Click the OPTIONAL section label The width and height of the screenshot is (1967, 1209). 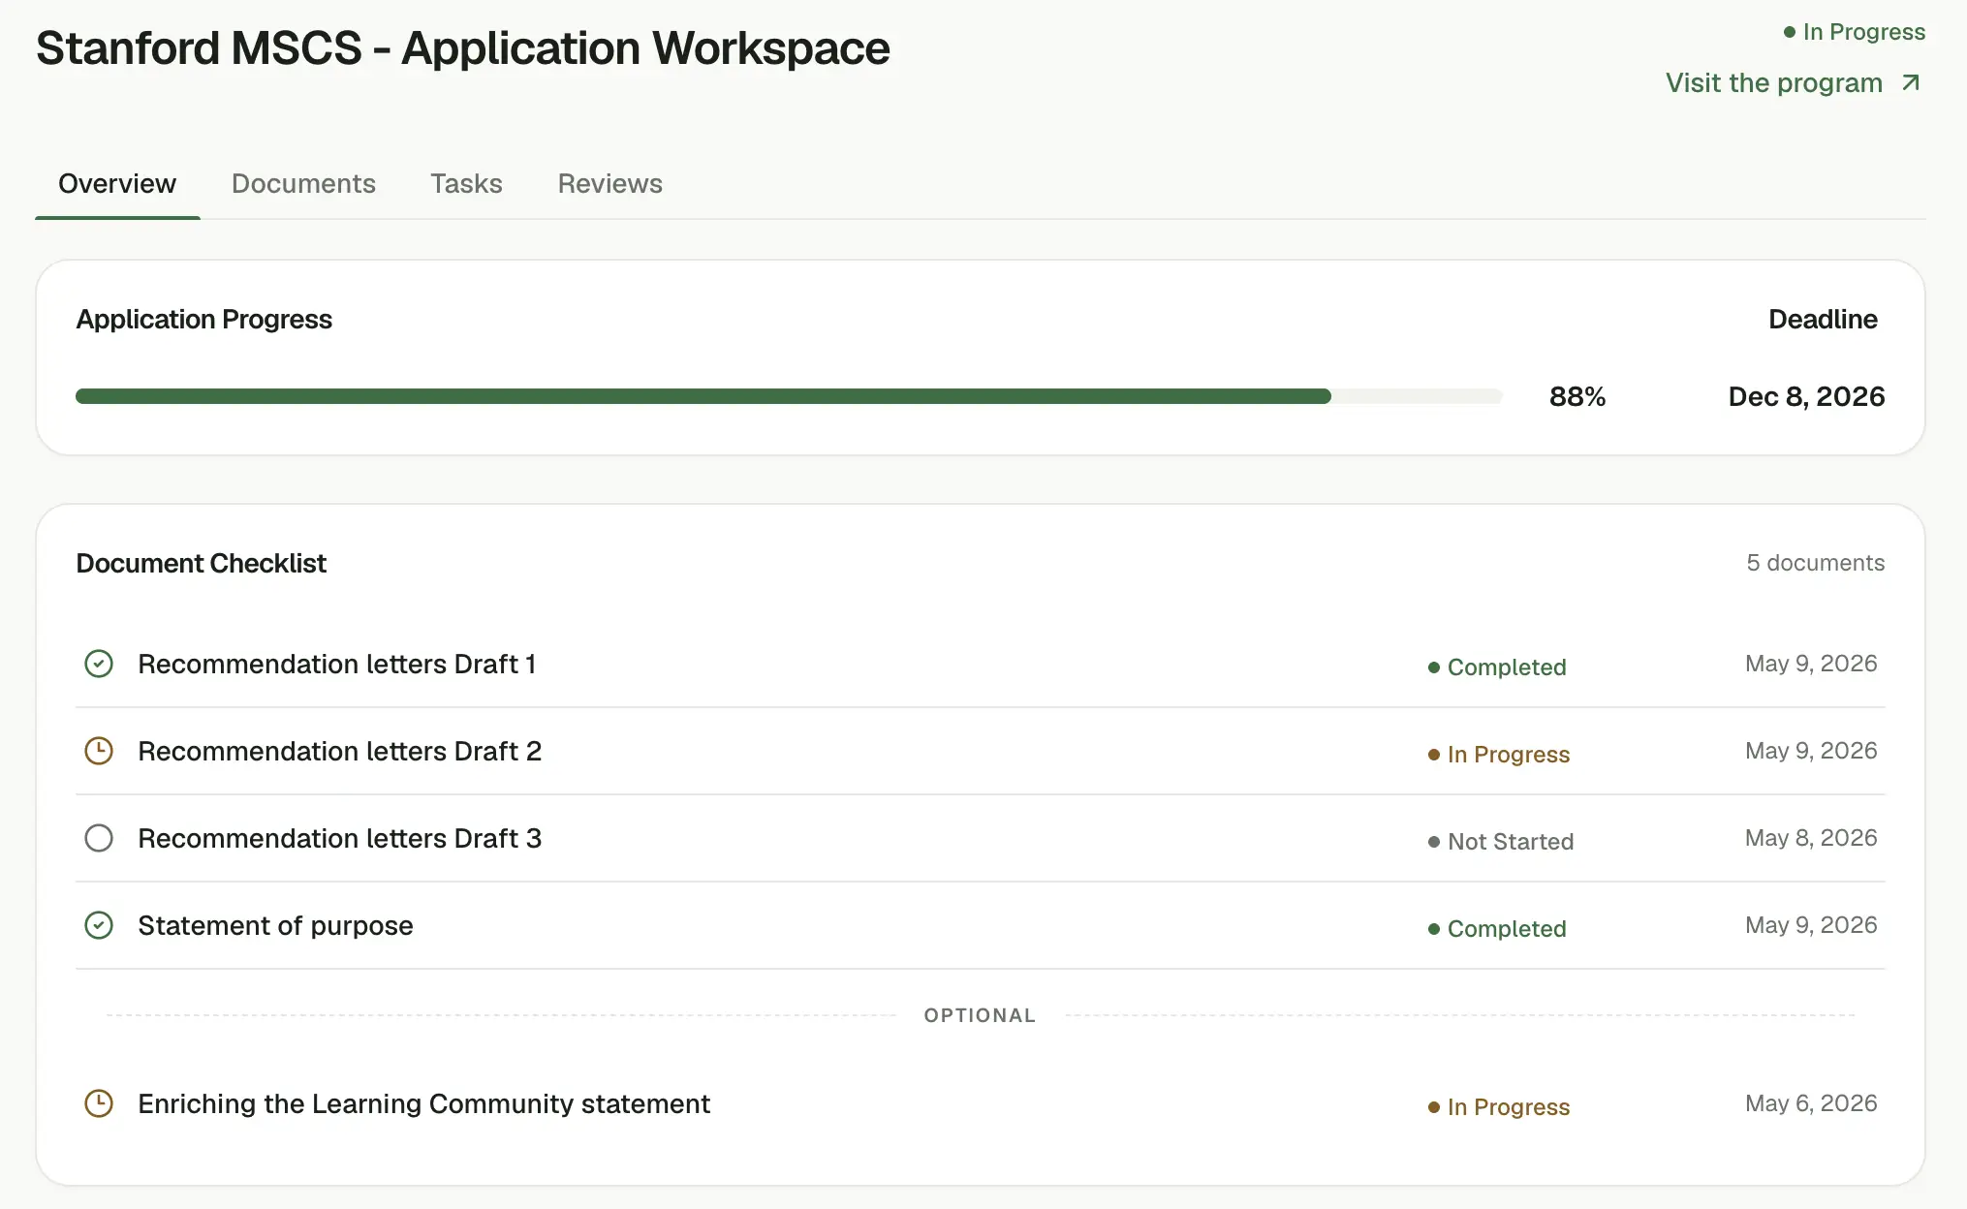coord(980,1015)
